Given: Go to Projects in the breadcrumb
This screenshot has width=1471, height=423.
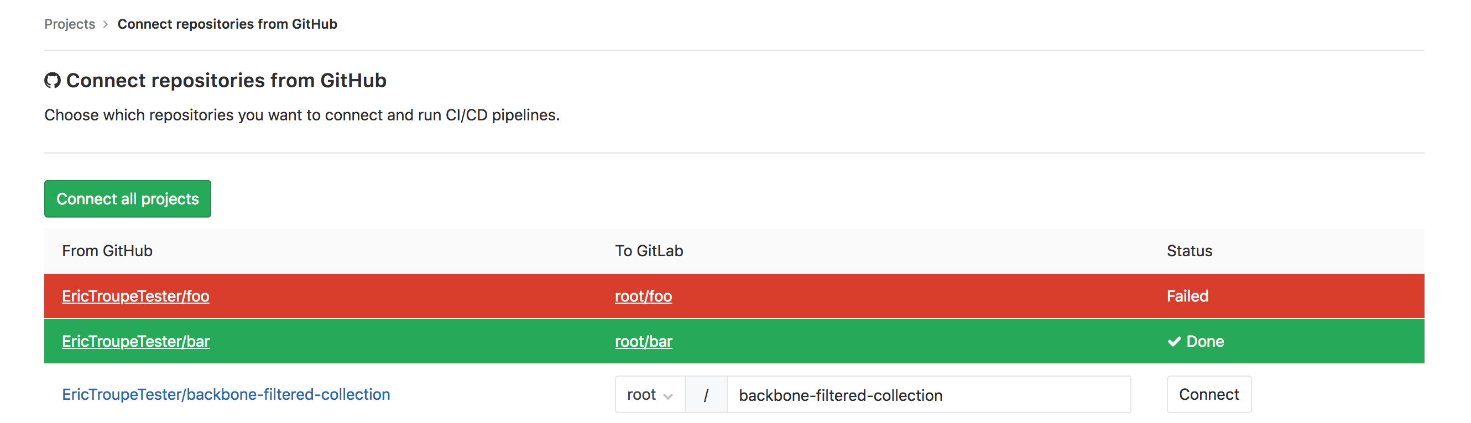Looking at the screenshot, I should click(70, 24).
